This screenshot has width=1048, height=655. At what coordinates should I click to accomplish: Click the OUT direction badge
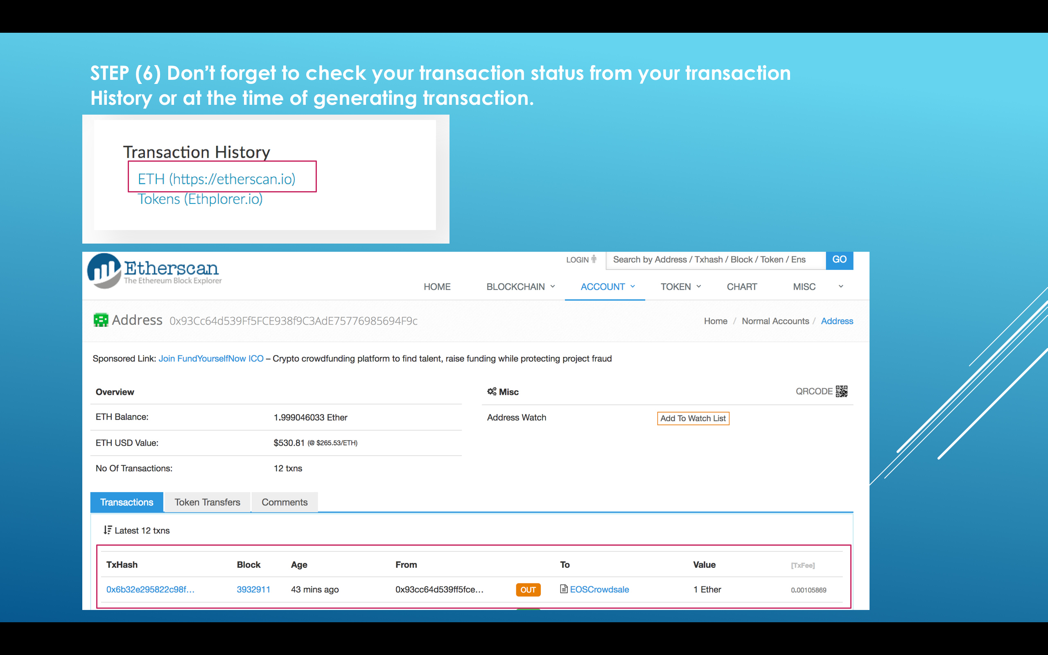[528, 589]
